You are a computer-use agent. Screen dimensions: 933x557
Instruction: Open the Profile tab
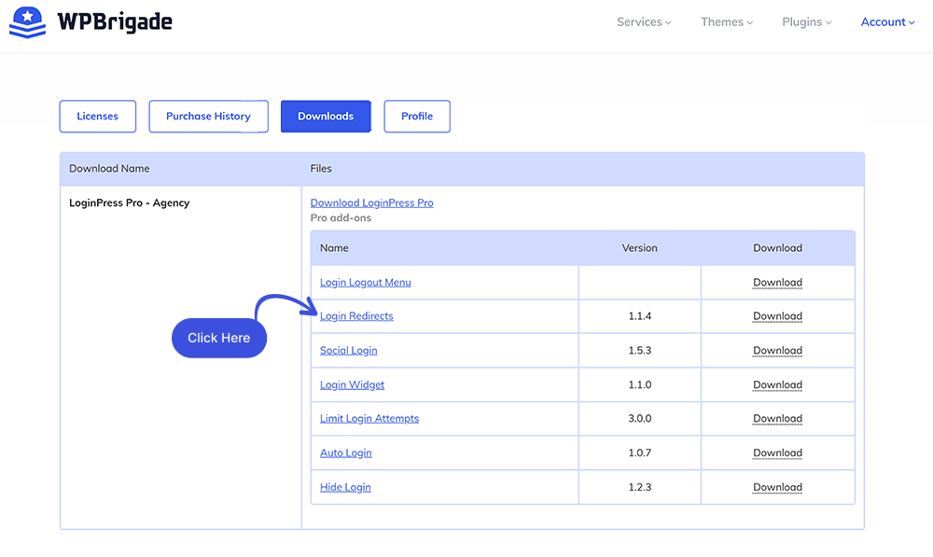click(417, 116)
